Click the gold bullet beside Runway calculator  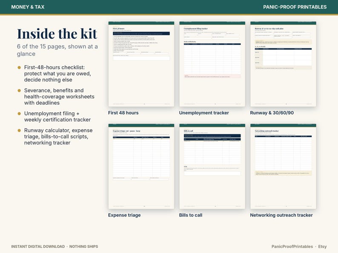19,130
